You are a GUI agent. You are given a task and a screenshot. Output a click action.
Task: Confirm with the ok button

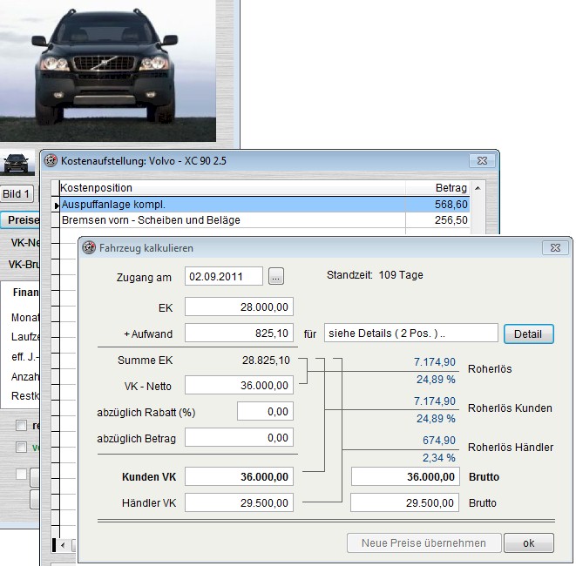tap(528, 542)
